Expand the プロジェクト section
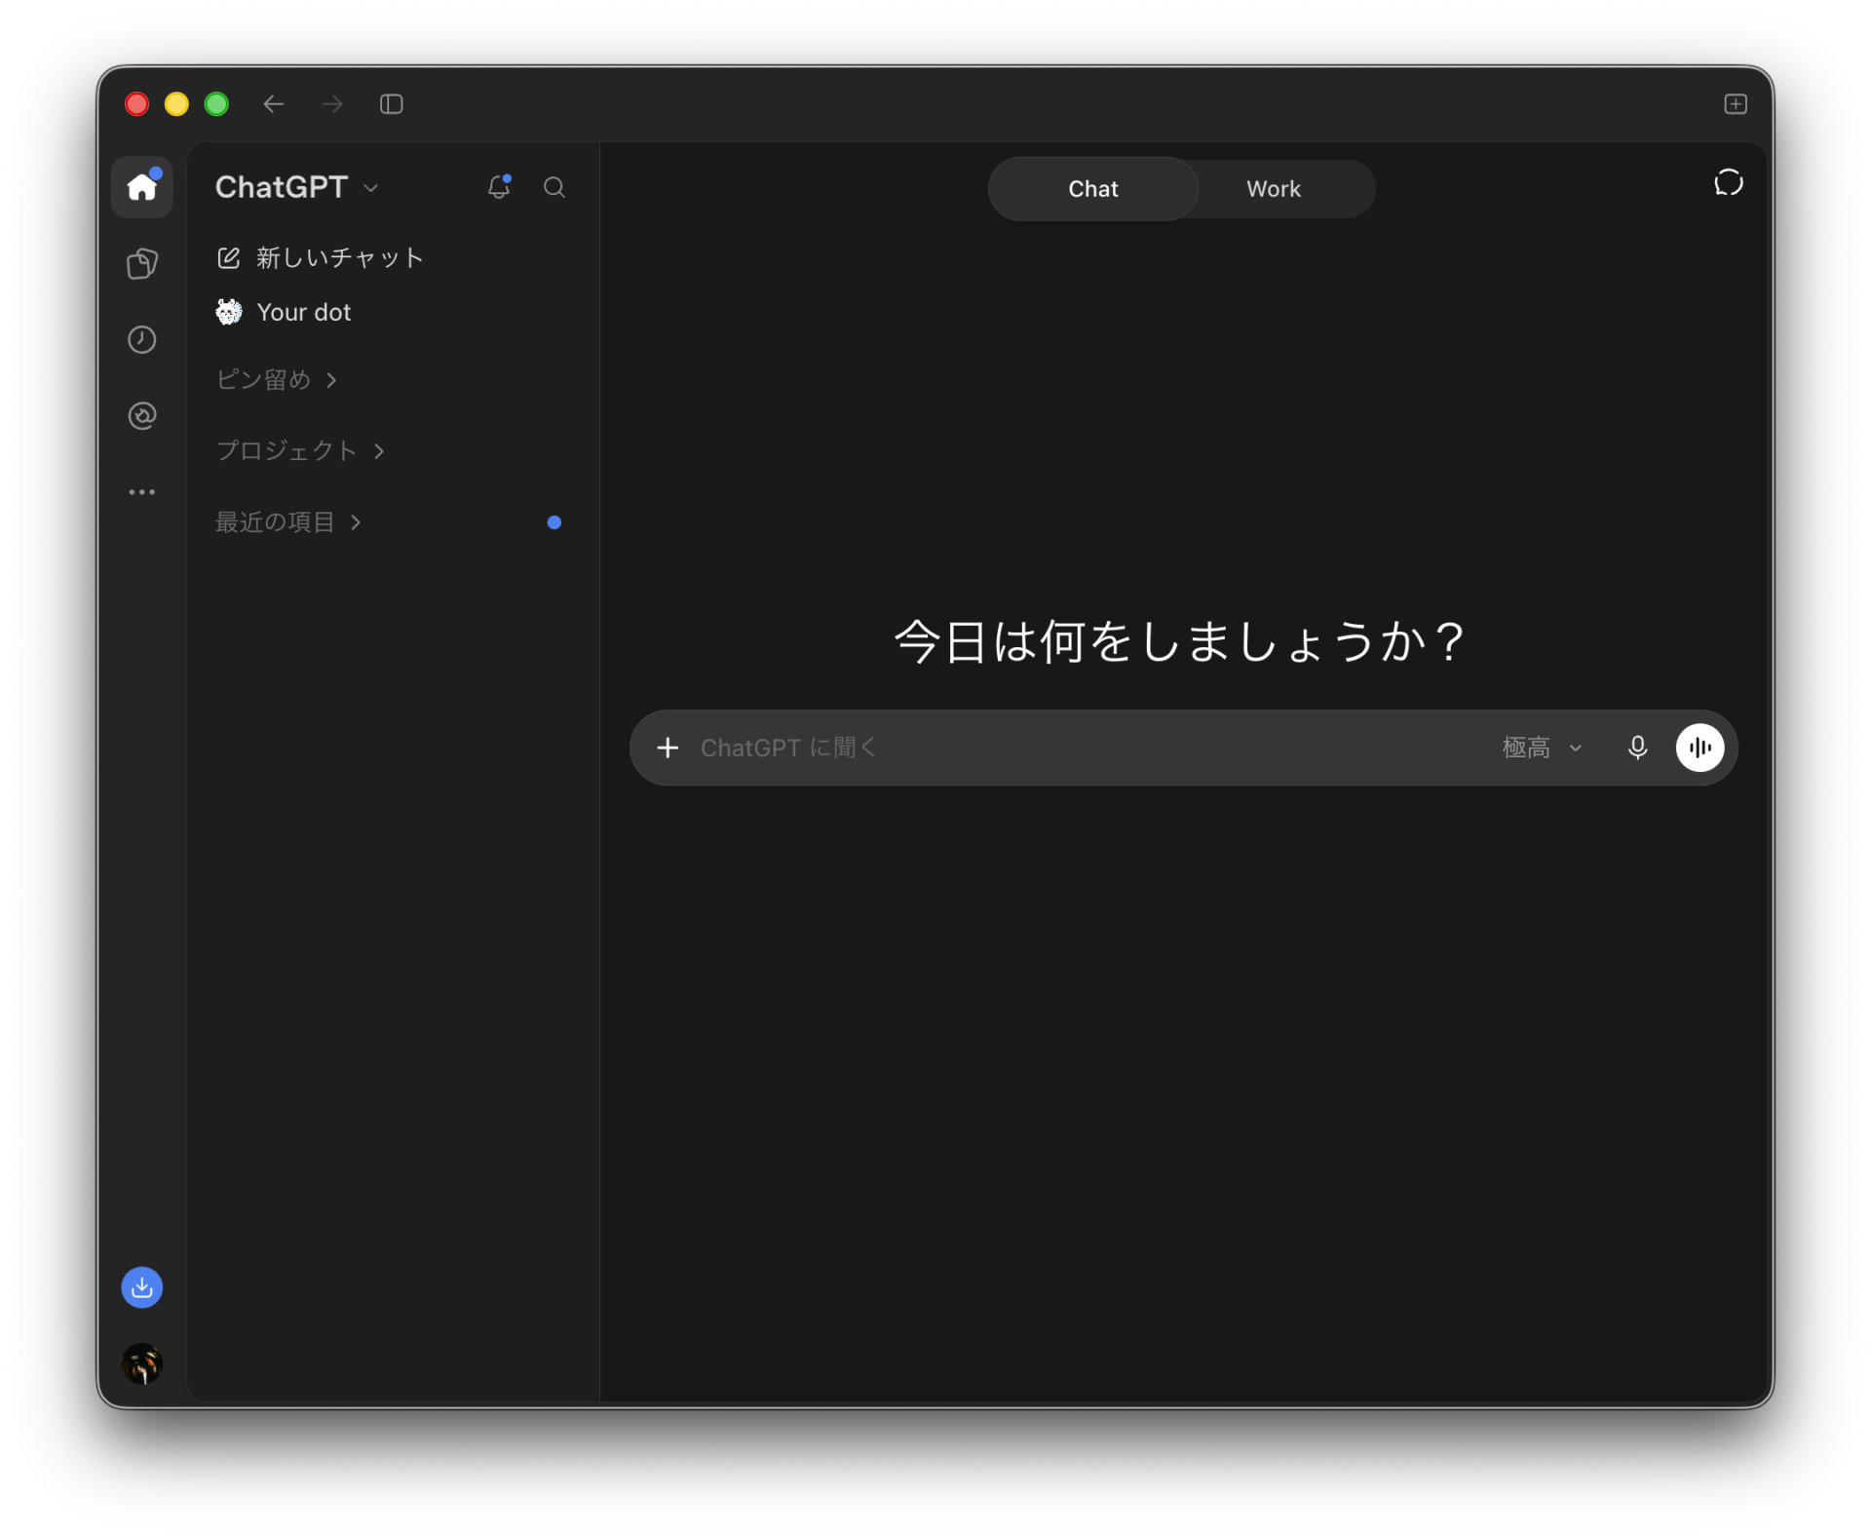 (300, 450)
